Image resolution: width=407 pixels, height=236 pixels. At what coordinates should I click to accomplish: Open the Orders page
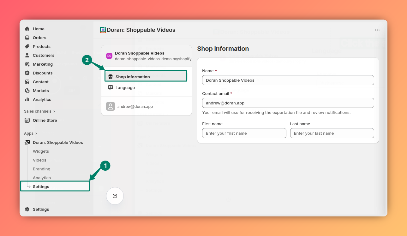[x=39, y=38]
